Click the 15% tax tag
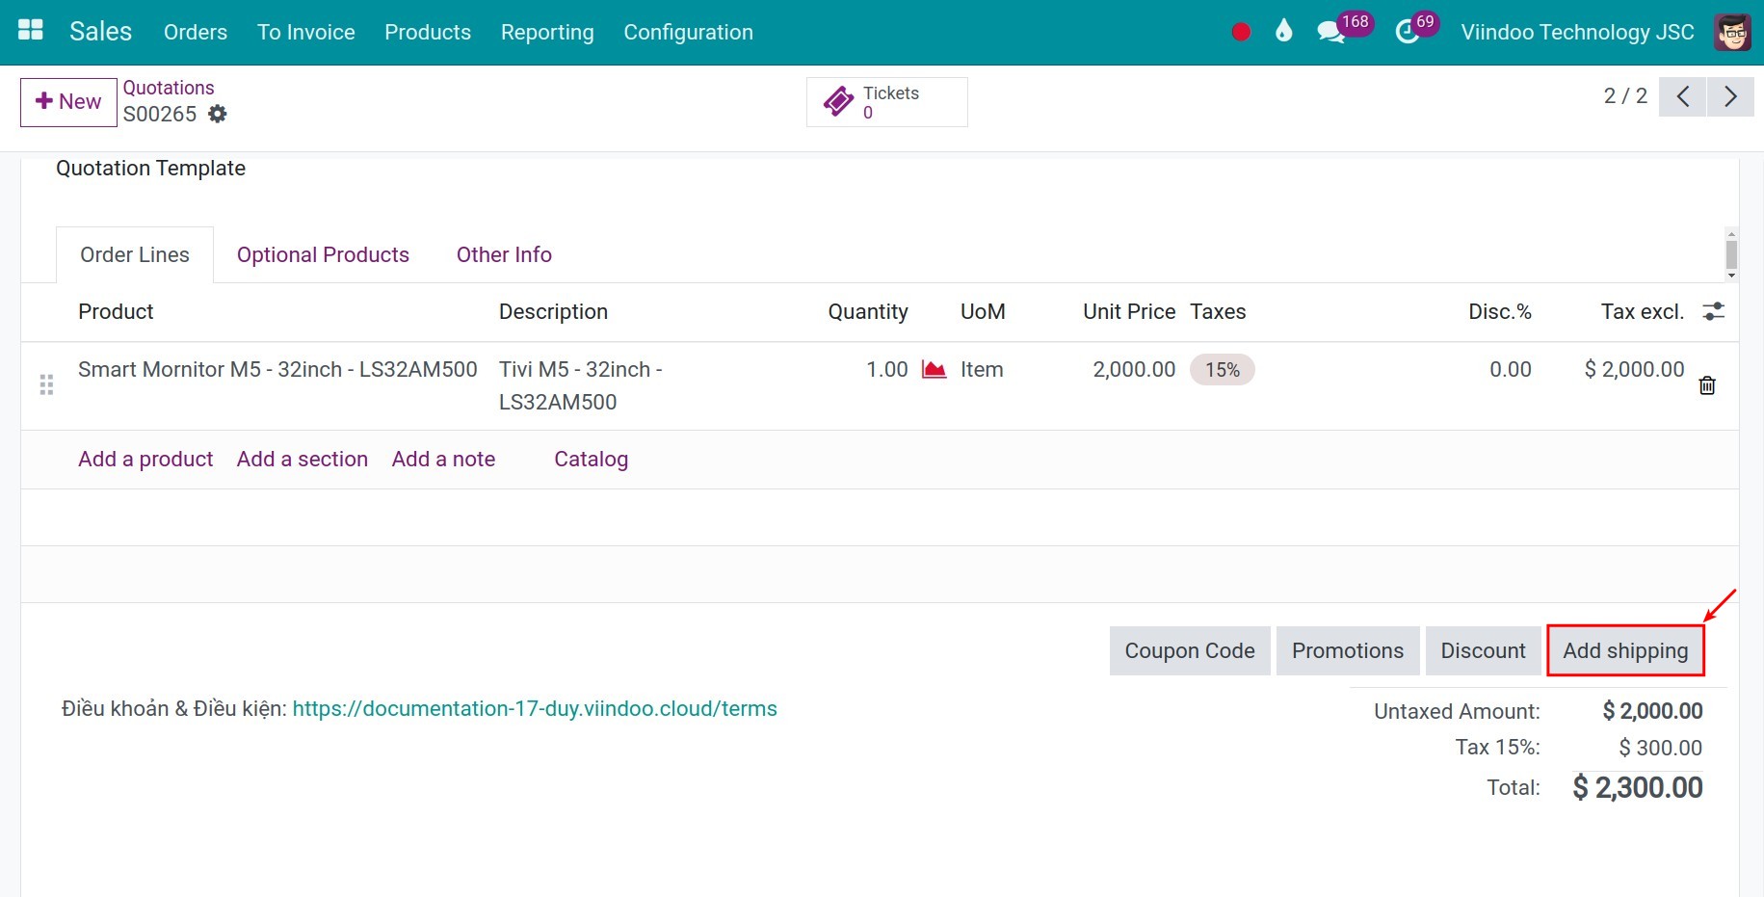The width and height of the screenshot is (1764, 897). pyautogui.click(x=1222, y=370)
